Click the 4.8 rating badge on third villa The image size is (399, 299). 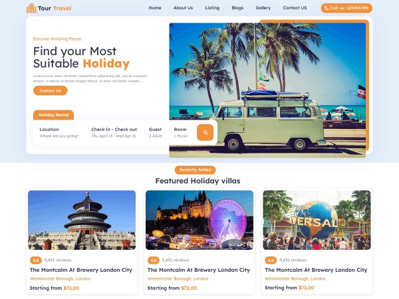click(271, 260)
